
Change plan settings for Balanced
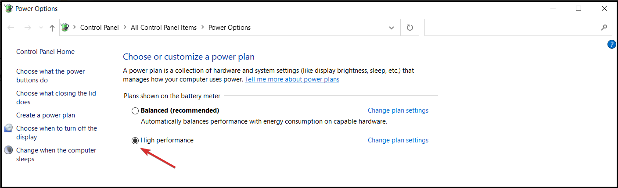click(x=398, y=110)
